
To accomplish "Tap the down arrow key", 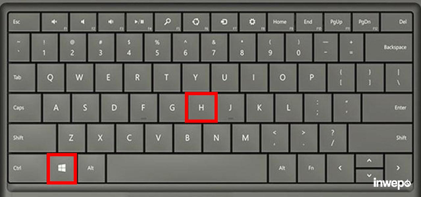I will tap(369, 176).
